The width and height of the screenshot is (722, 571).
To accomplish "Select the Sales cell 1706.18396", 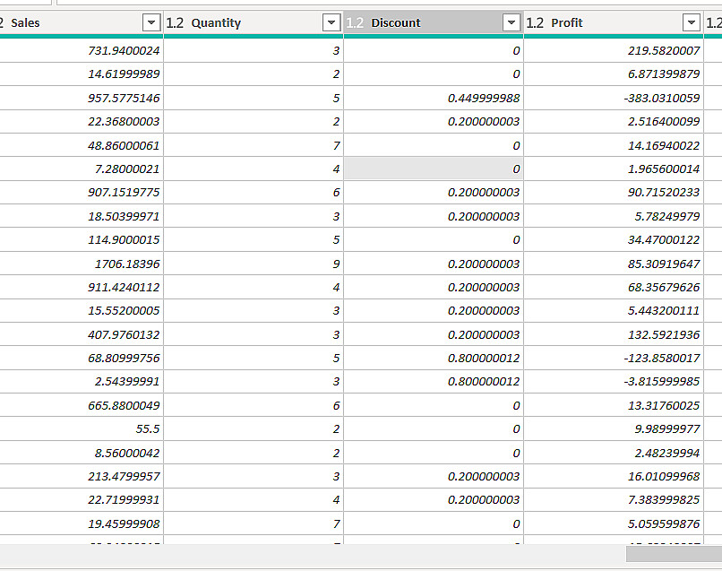I will pos(82,264).
